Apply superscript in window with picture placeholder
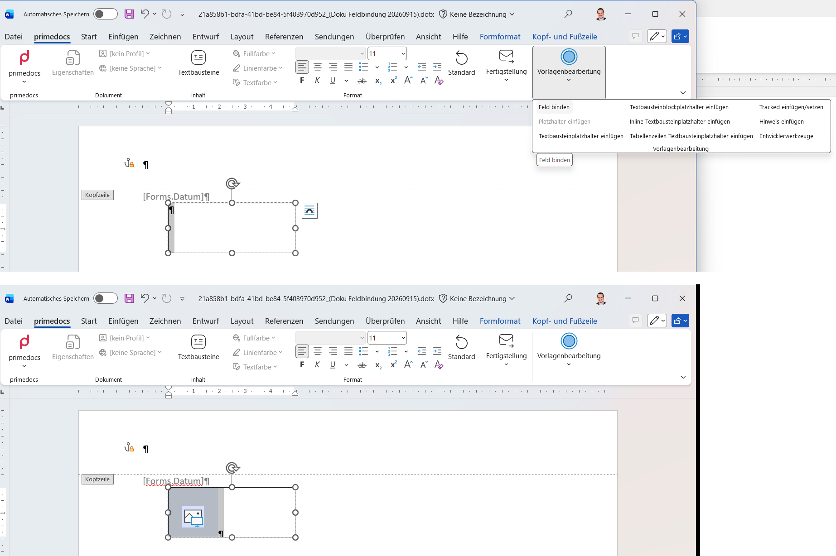 tap(393, 365)
